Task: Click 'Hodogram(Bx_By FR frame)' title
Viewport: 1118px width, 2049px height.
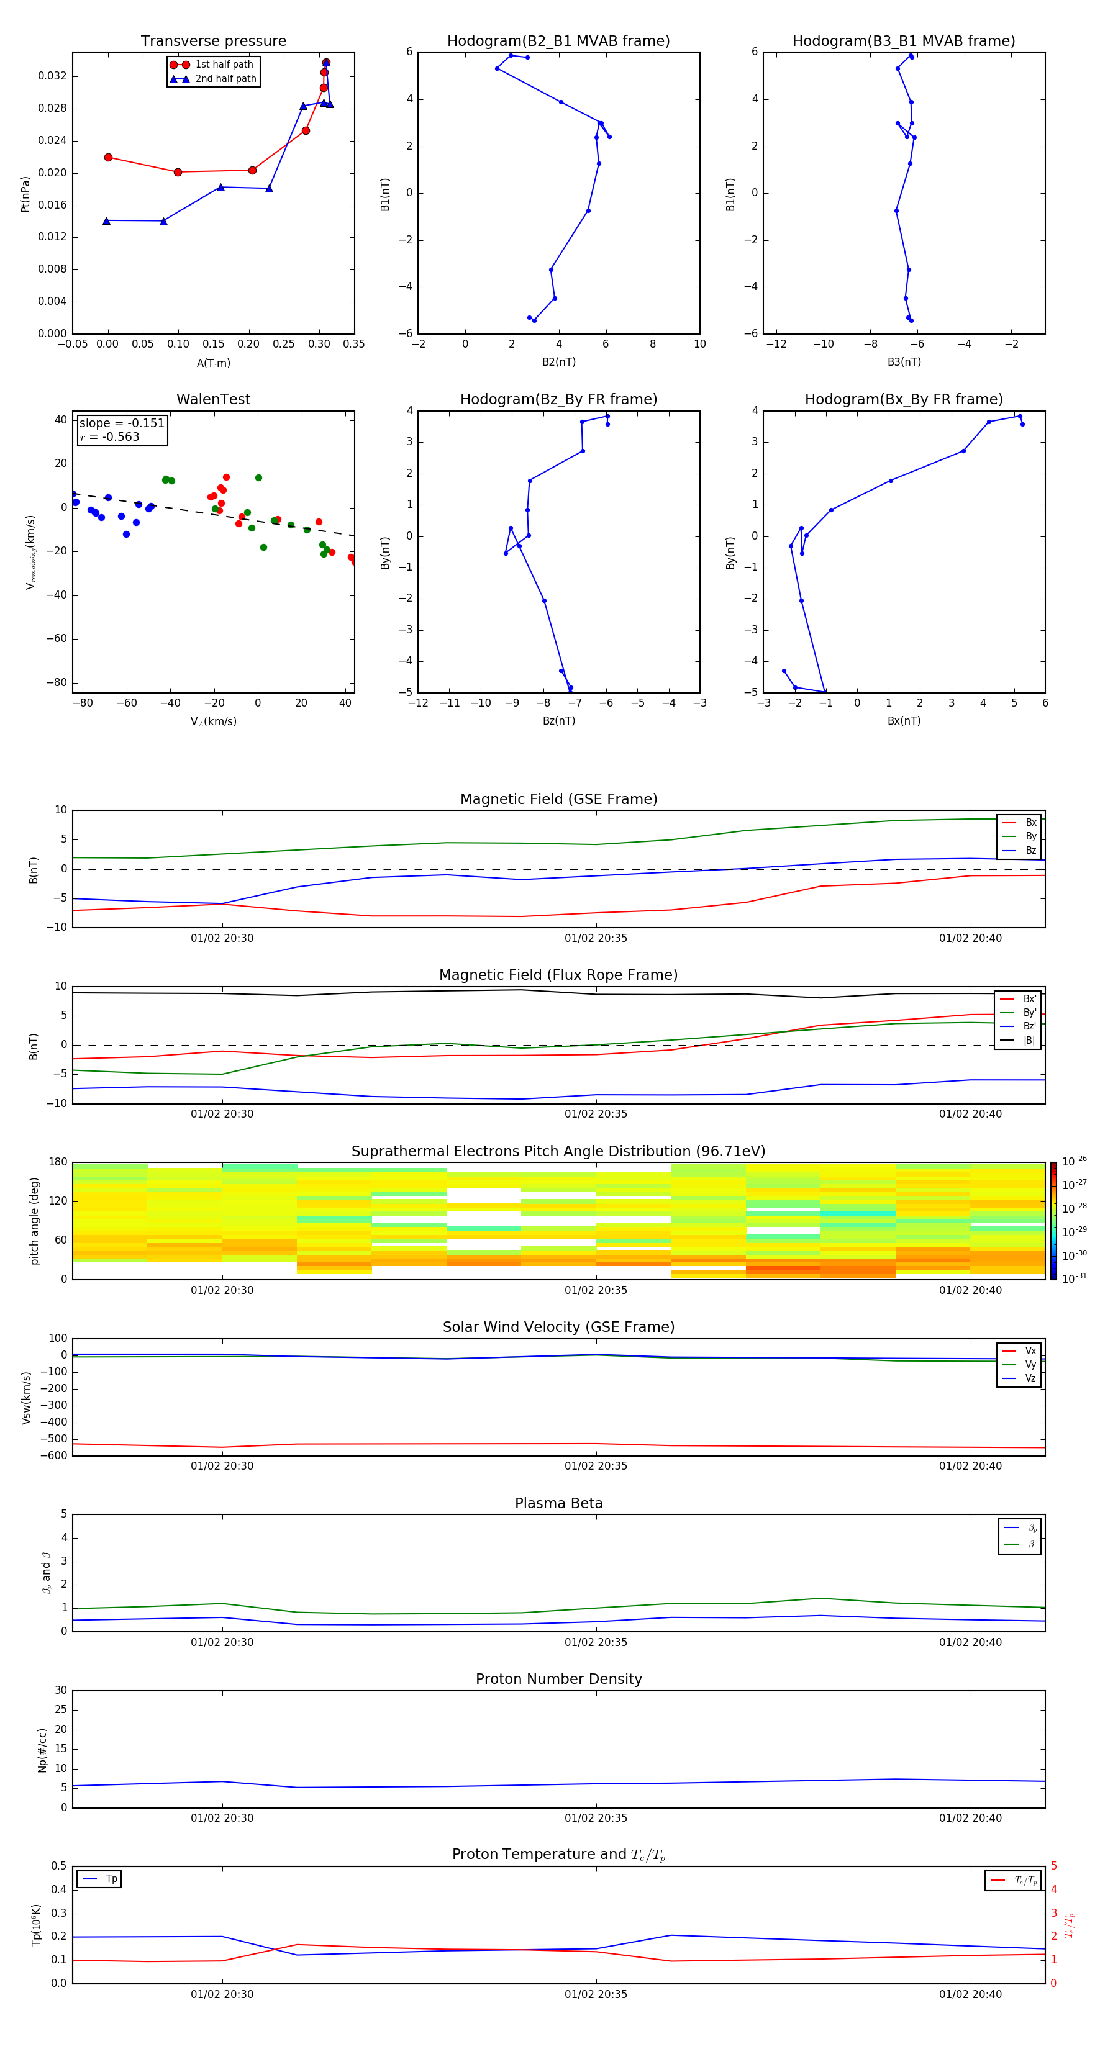Action: click(x=904, y=399)
